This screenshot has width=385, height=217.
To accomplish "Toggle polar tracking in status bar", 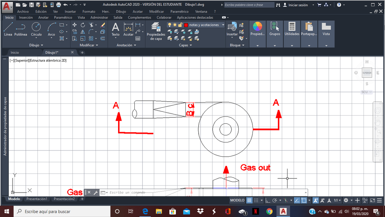I will click(275, 200).
